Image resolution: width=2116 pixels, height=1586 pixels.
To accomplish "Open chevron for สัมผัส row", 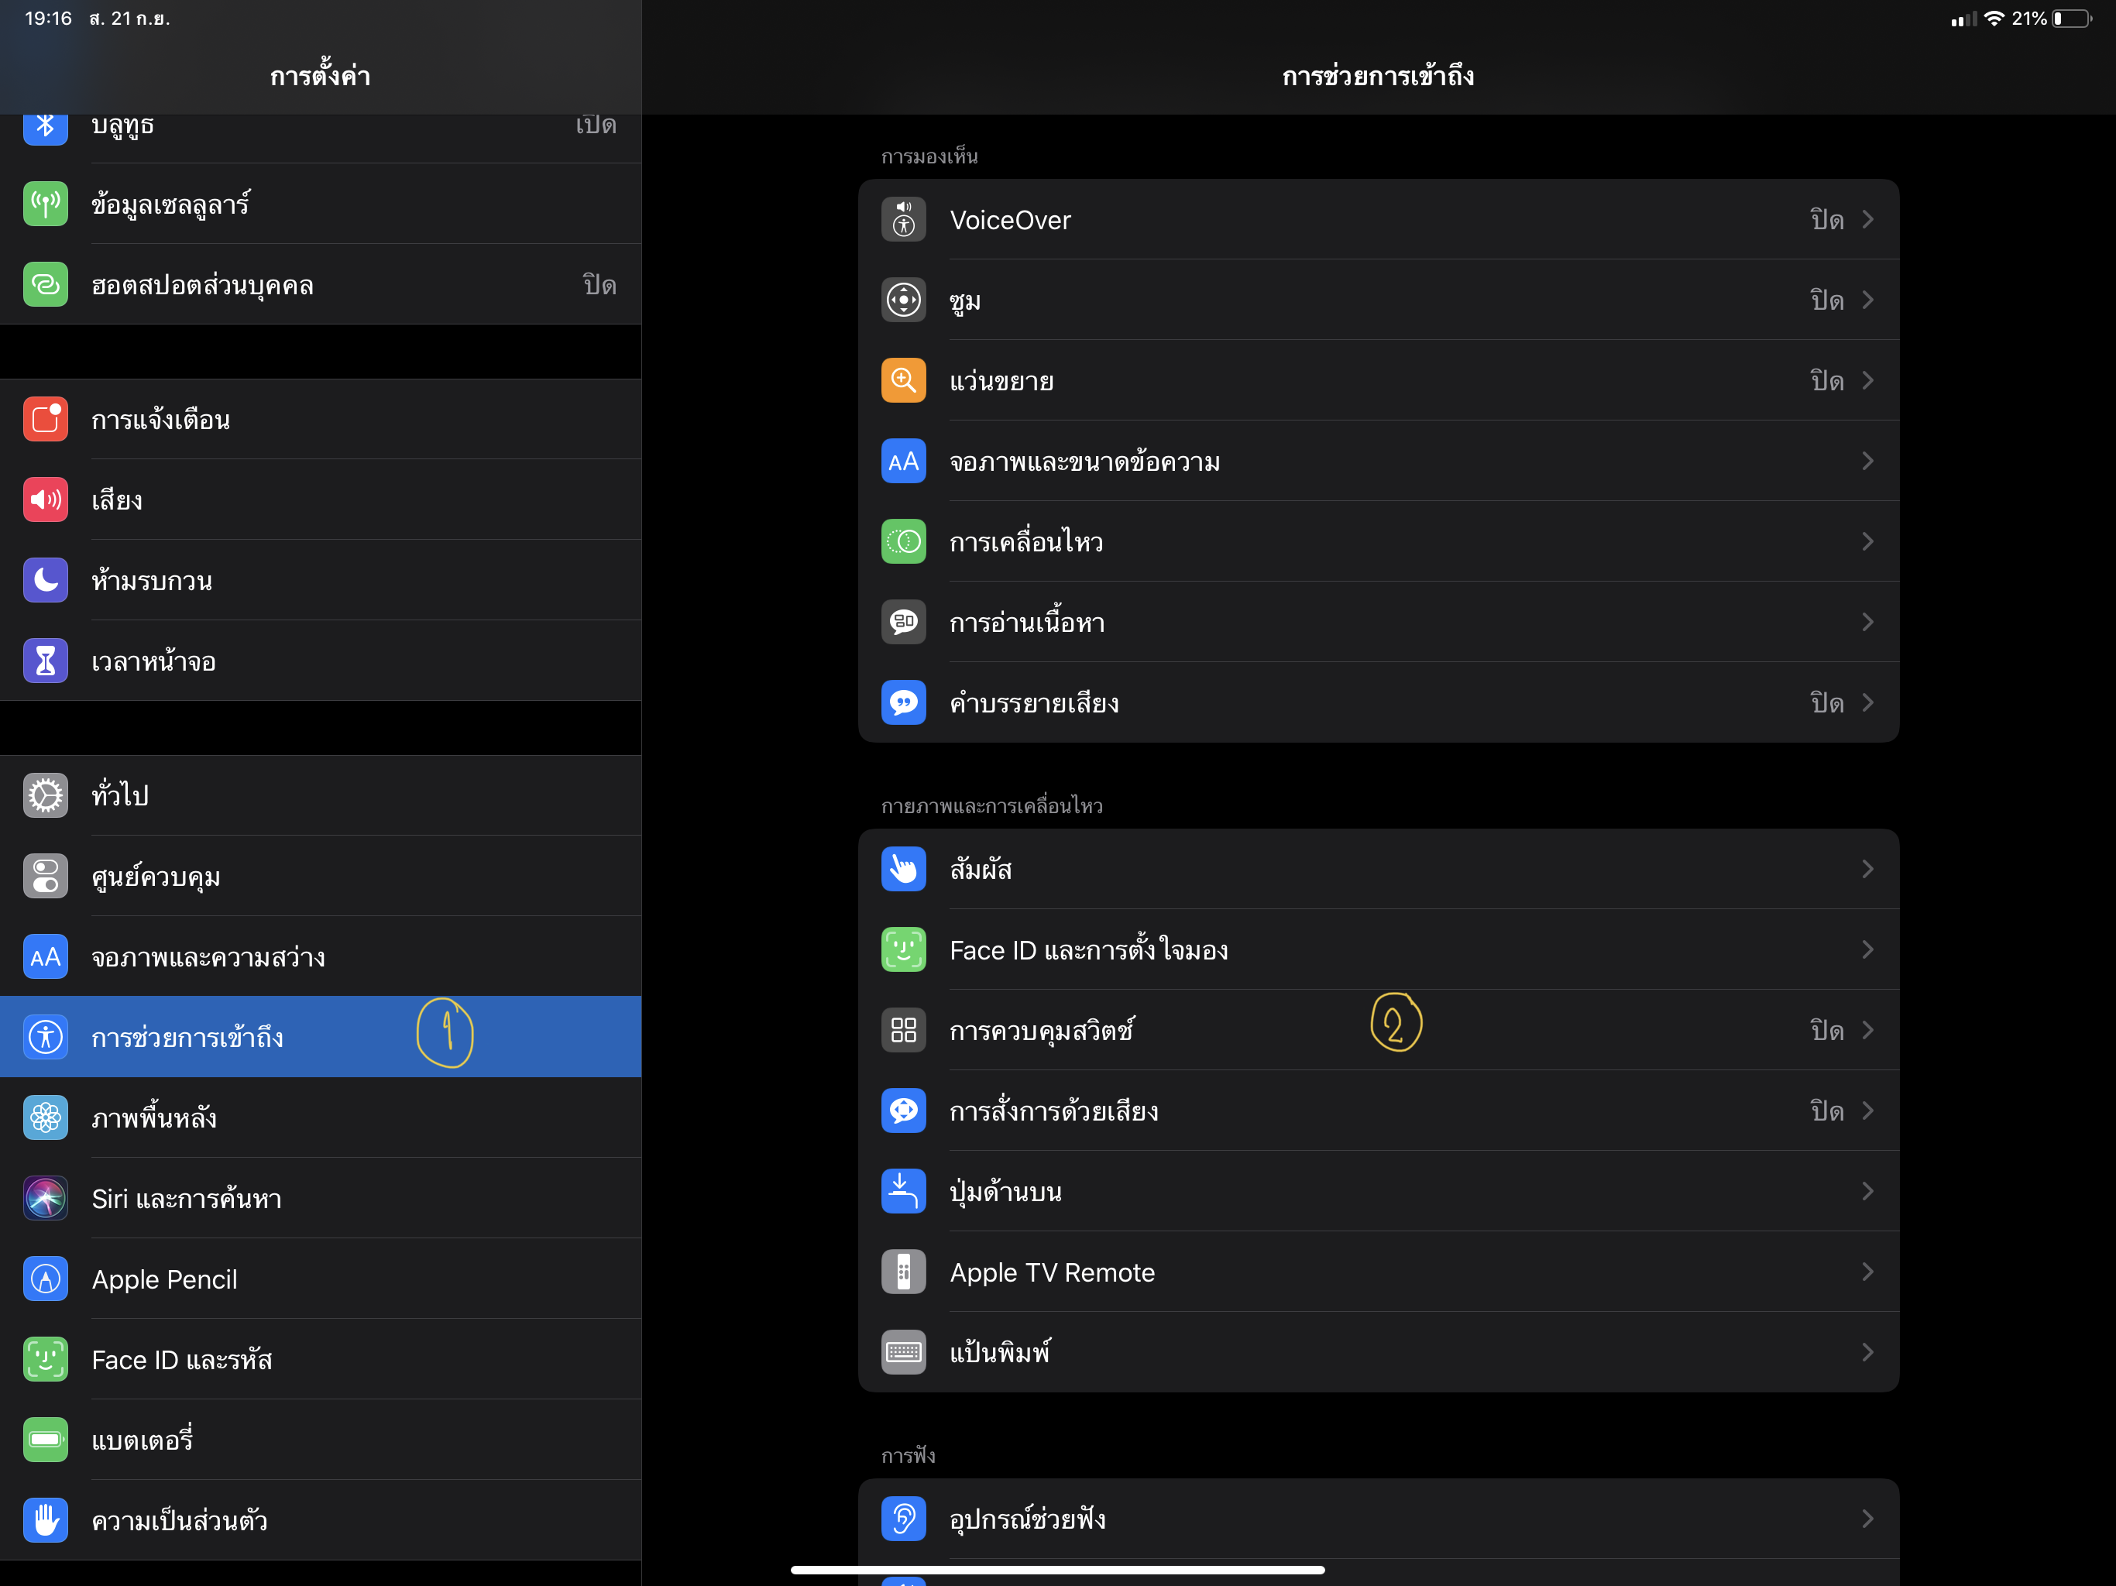I will point(1867,869).
